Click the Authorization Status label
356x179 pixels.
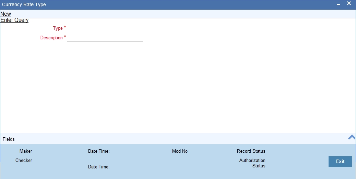pos(252,163)
